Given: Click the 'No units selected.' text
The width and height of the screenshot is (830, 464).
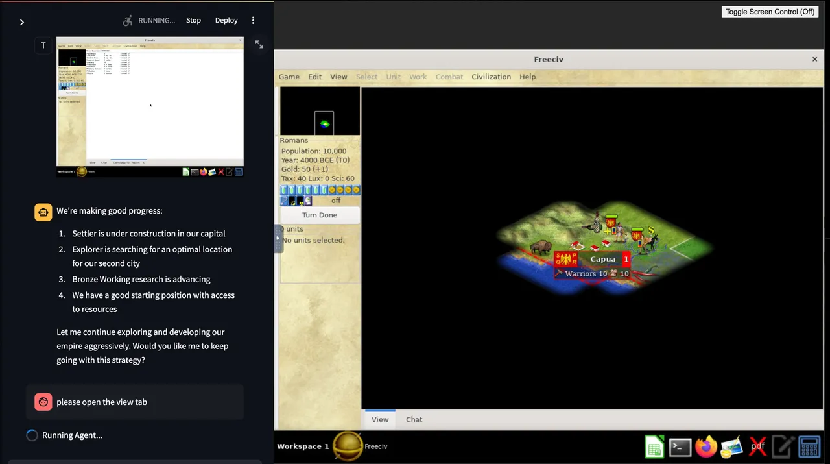Looking at the screenshot, I should tap(313, 240).
